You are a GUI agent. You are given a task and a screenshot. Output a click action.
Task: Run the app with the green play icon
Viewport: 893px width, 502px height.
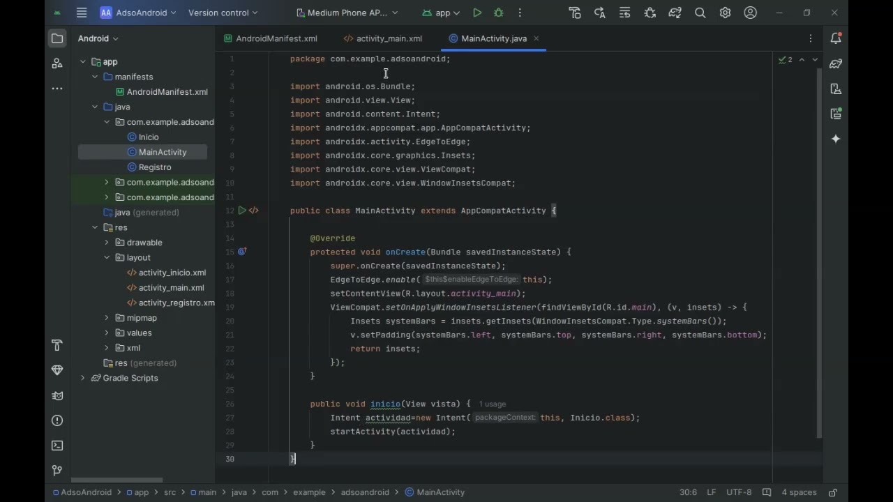[x=477, y=13]
